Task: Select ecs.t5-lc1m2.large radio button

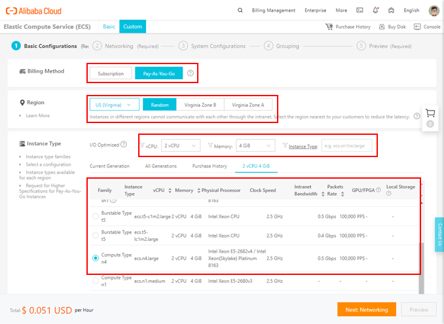Action: tap(96, 235)
